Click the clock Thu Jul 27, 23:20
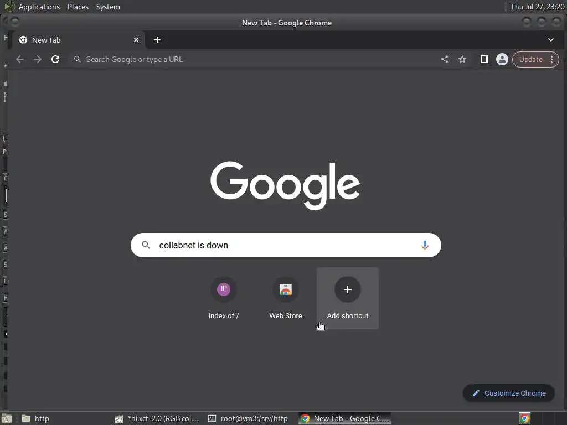 tap(537, 7)
